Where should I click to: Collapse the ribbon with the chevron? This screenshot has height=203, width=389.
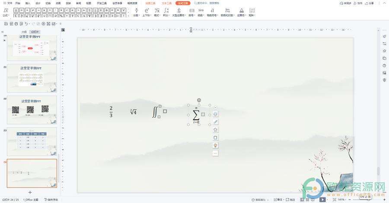click(x=385, y=3)
